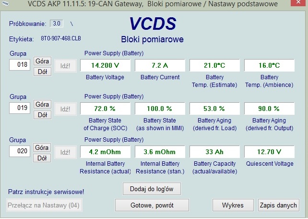Click the Battery Current label

(160, 77)
